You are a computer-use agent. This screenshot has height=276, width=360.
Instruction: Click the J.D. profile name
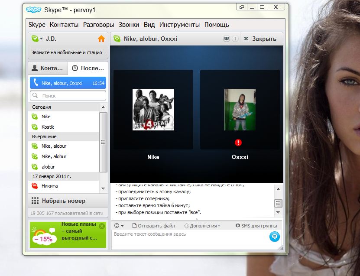[51, 39]
